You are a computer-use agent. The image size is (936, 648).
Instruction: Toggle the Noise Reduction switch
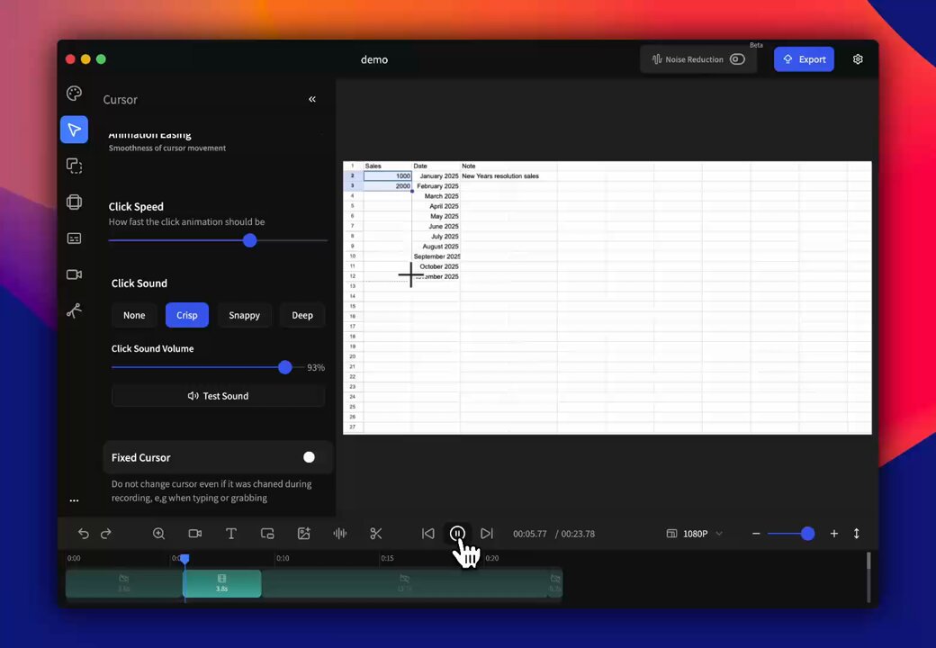coord(737,59)
